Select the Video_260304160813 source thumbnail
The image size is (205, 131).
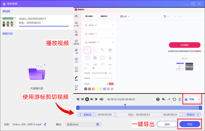[9, 23]
